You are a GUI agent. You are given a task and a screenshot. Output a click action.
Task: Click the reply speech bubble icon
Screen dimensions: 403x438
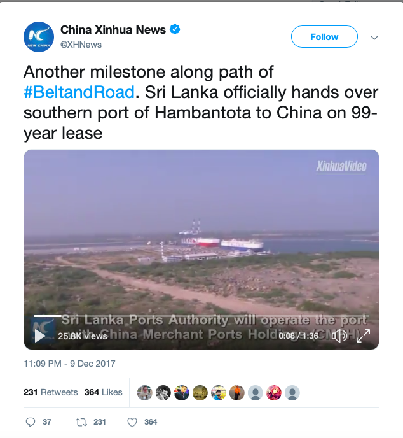tap(31, 422)
